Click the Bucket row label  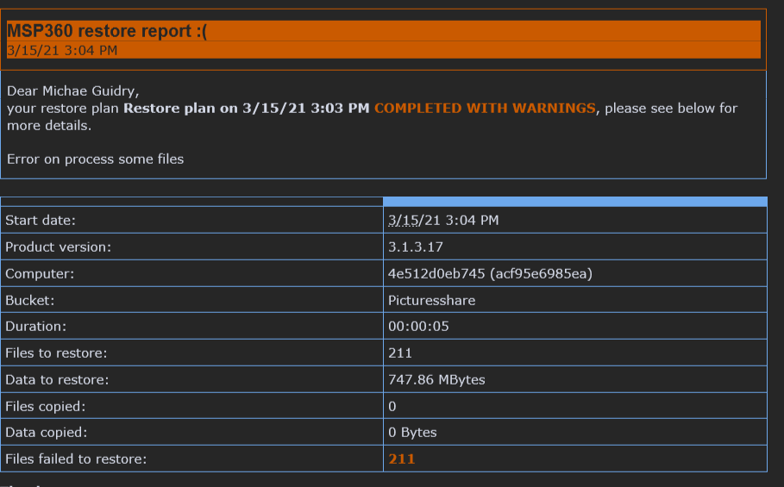click(x=29, y=300)
